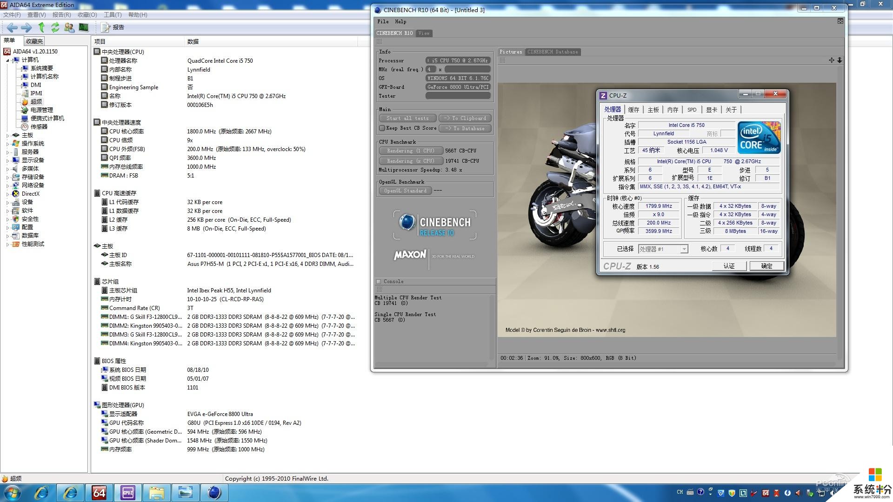Expand the 存储设备 tree node
Screen dimensions: 893x502
pyautogui.click(x=8, y=177)
